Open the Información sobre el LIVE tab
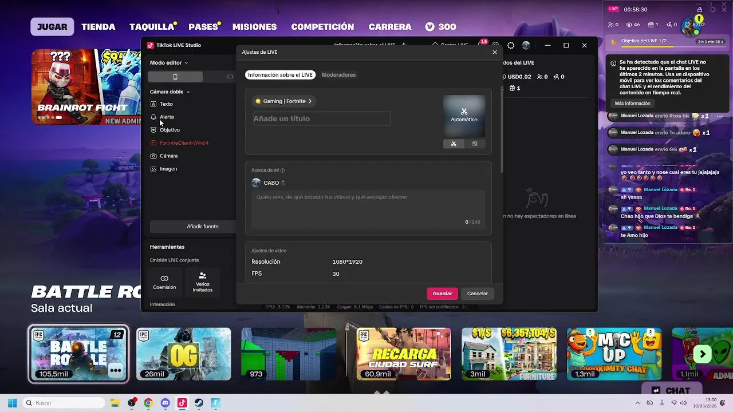This screenshot has width=733, height=412. pos(280,75)
